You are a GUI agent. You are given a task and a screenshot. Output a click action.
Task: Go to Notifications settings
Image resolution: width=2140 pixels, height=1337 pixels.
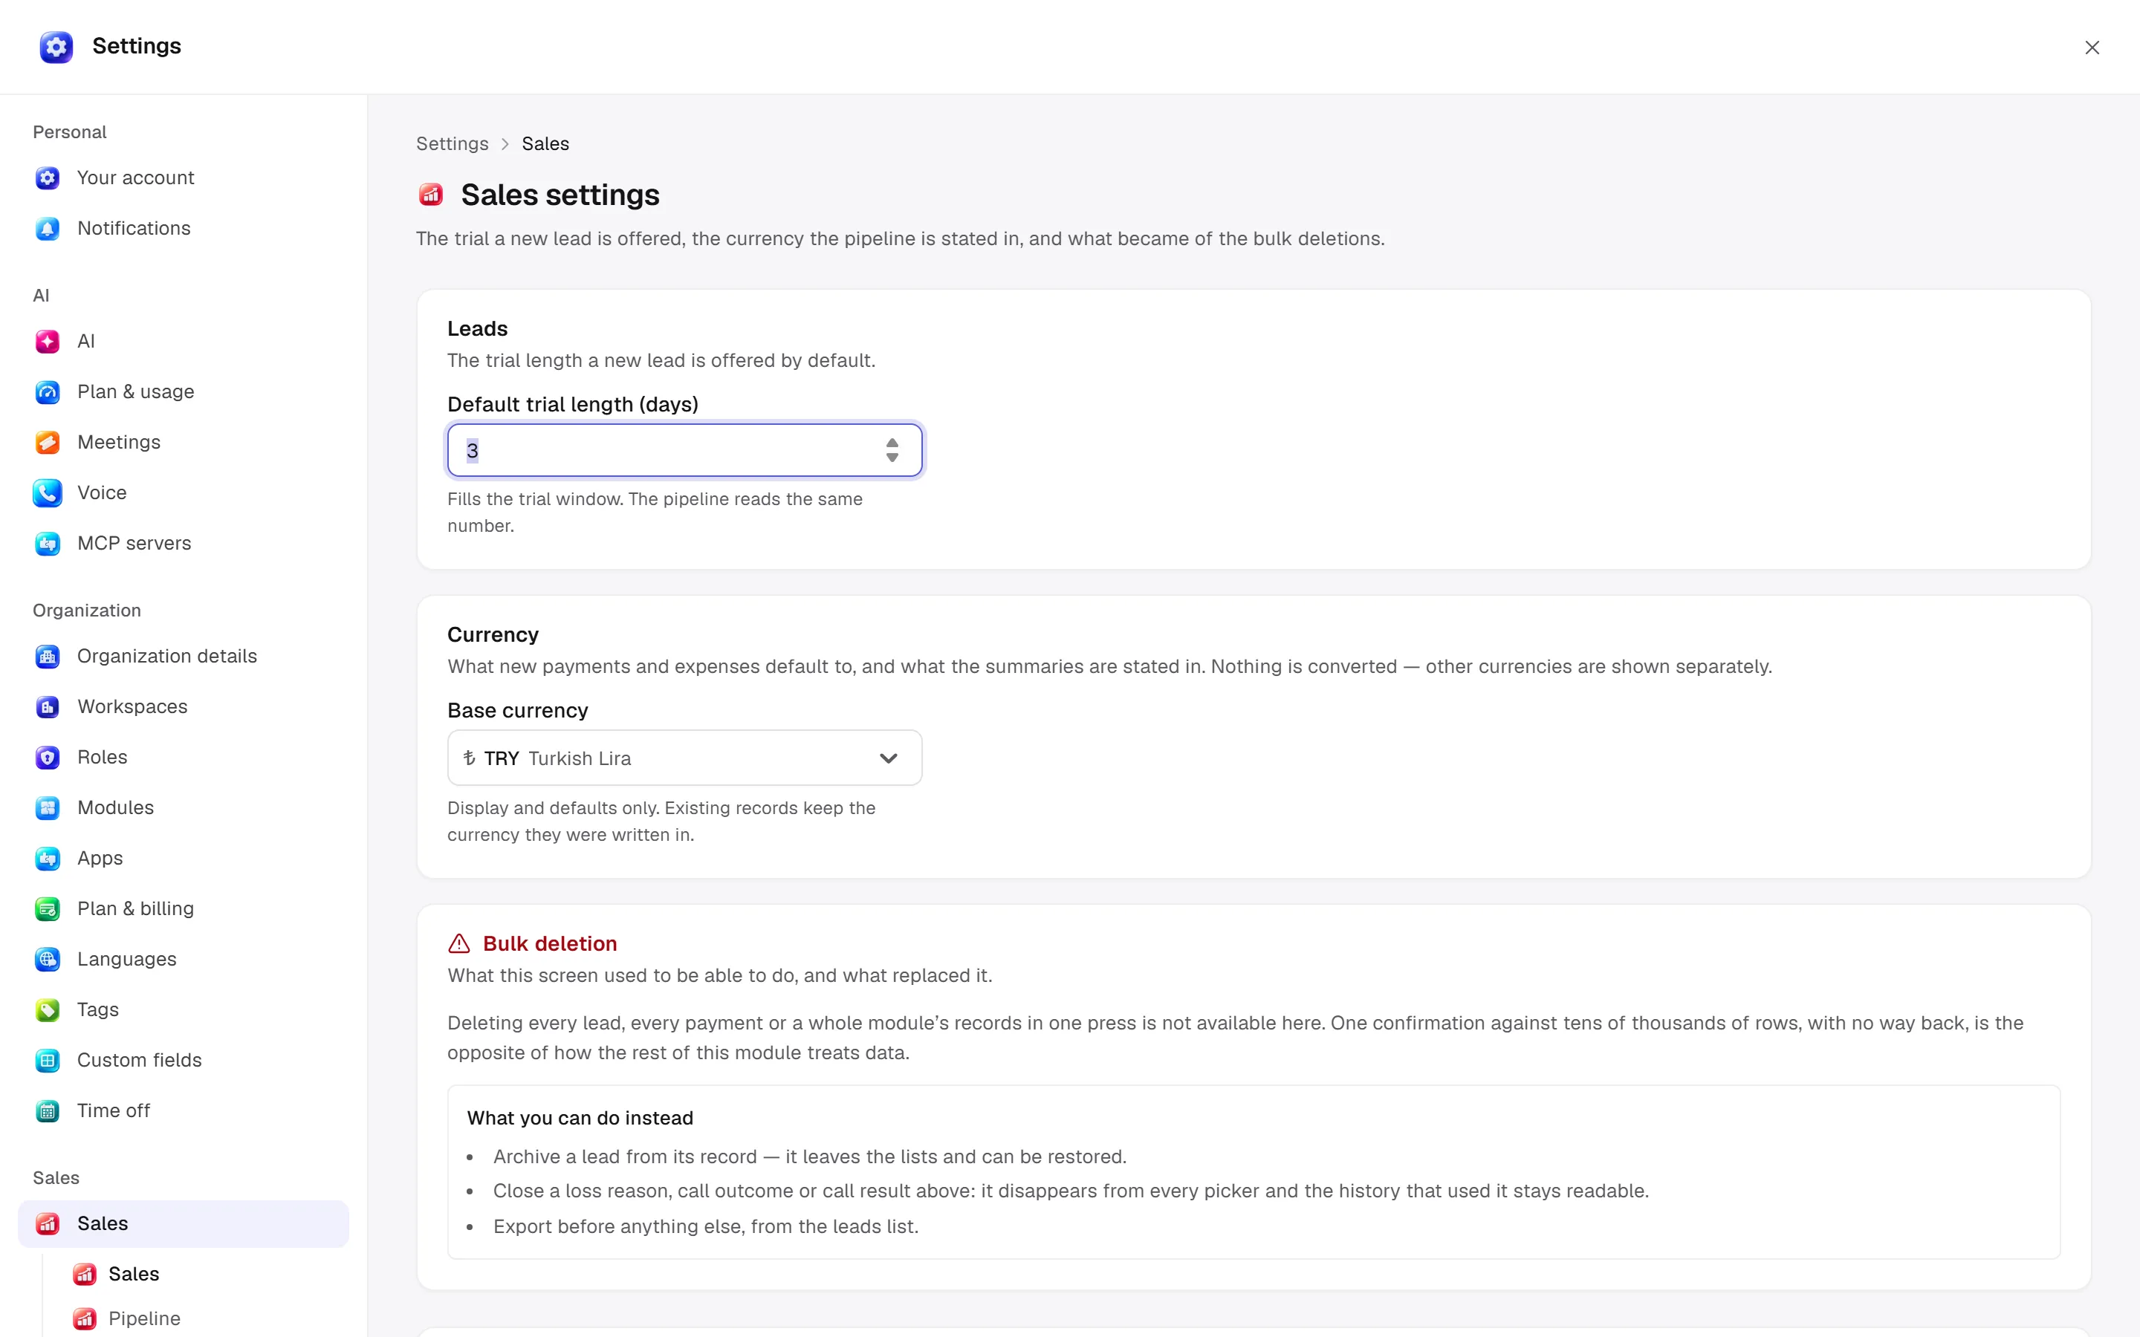point(183,228)
